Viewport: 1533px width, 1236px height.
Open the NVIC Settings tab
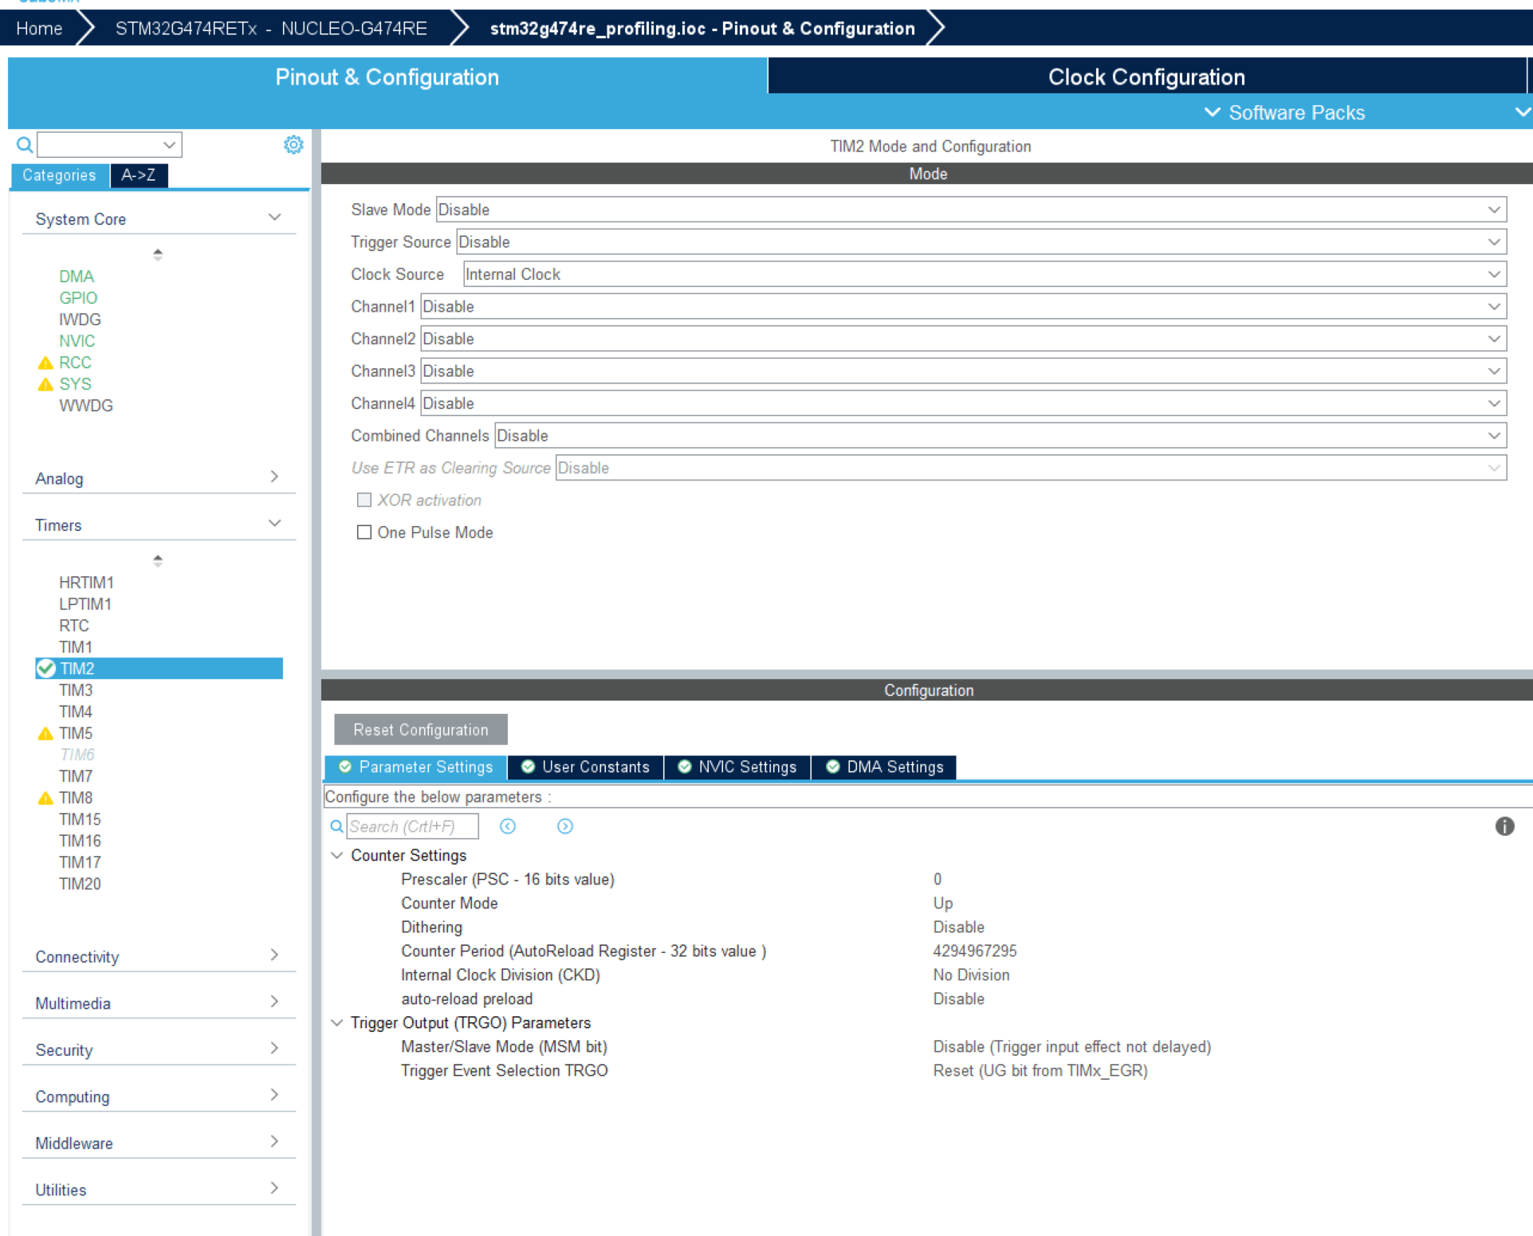click(x=737, y=767)
